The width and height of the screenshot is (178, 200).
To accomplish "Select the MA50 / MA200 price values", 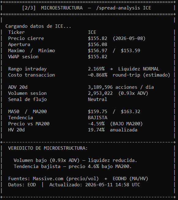I will pos(114,112).
